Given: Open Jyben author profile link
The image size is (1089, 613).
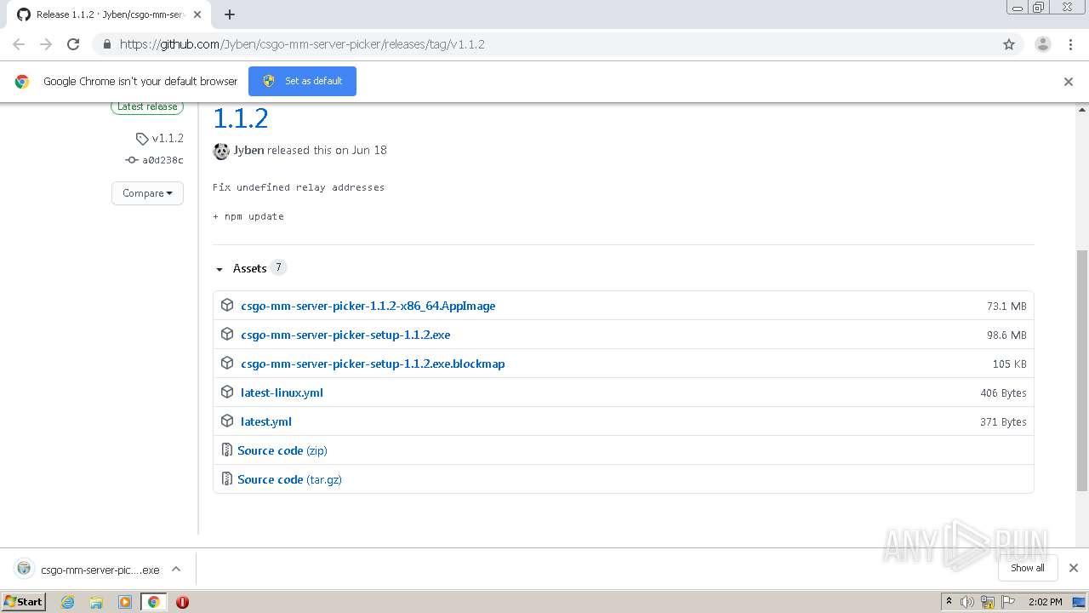Looking at the screenshot, I should [248, 150].
